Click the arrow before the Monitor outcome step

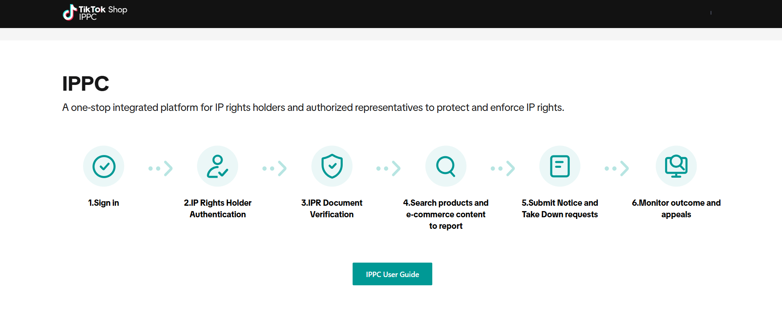(x=617, y=168)
